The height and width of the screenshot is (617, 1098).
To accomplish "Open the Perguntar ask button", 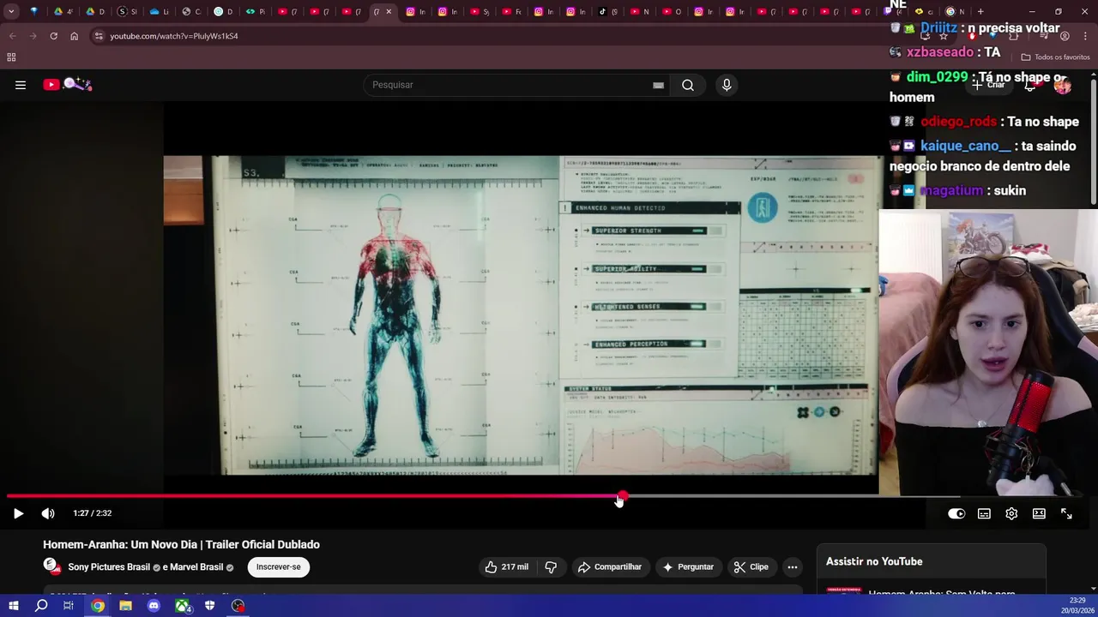I will point(687,566).
